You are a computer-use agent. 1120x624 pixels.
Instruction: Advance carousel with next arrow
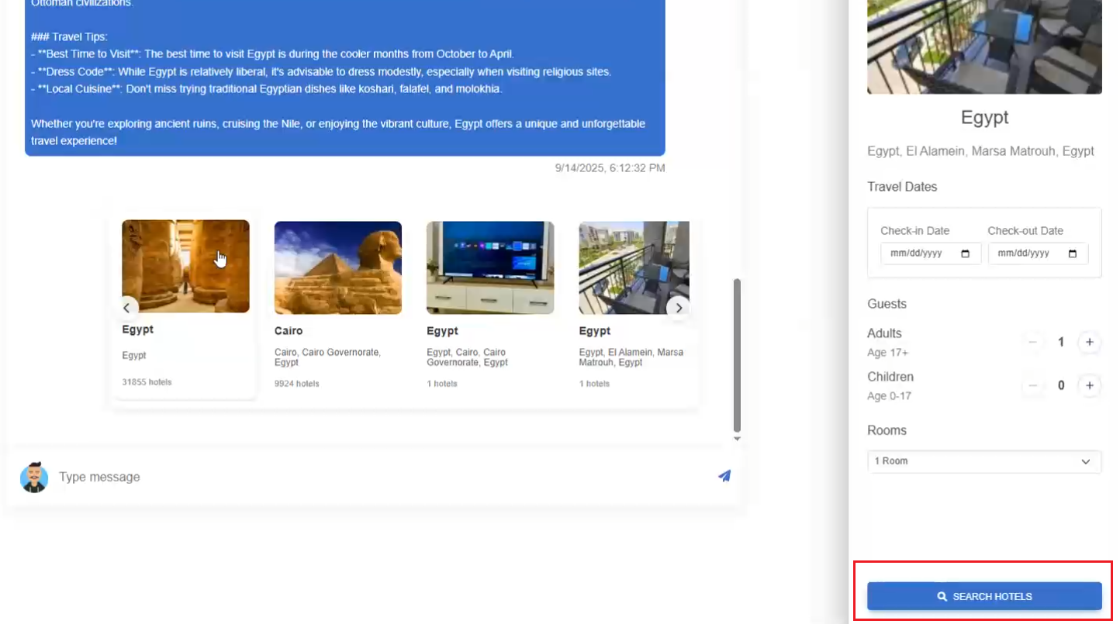click(679, 308)
